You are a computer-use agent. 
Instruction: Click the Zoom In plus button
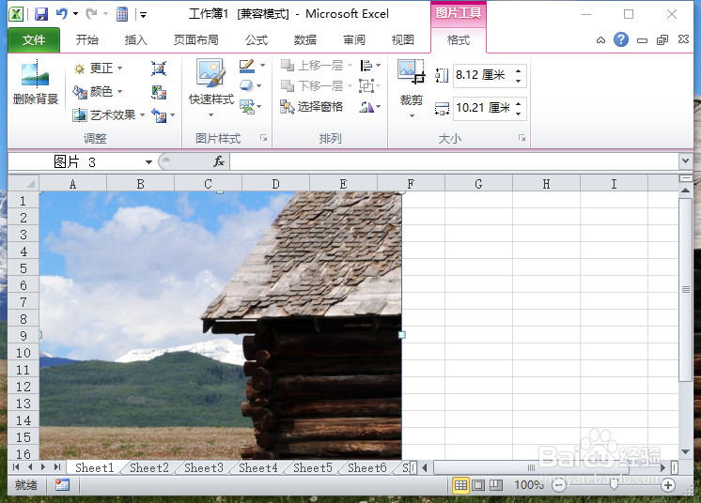tap(668, 485)
